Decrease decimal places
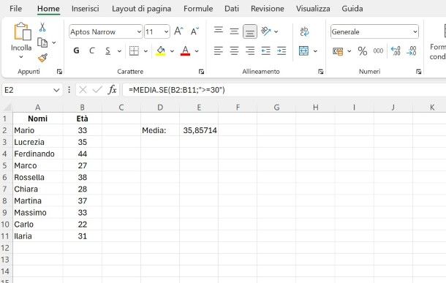This screenshot has width=446, height=283. click(x=412, y=51)
